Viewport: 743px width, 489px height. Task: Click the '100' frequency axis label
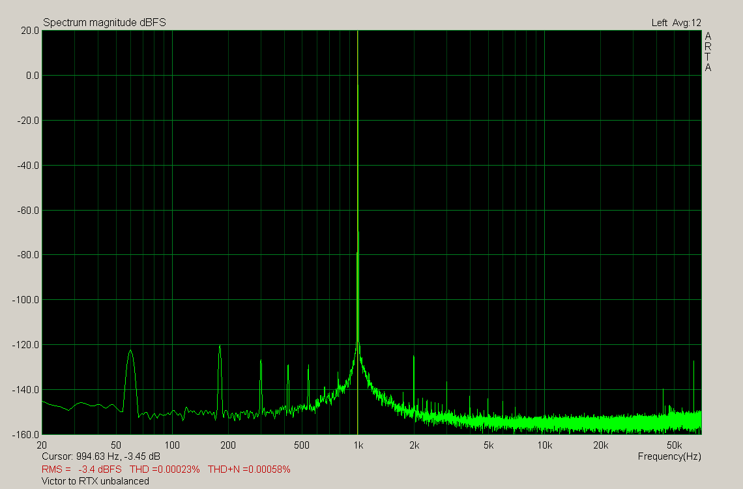pos(172,445)
